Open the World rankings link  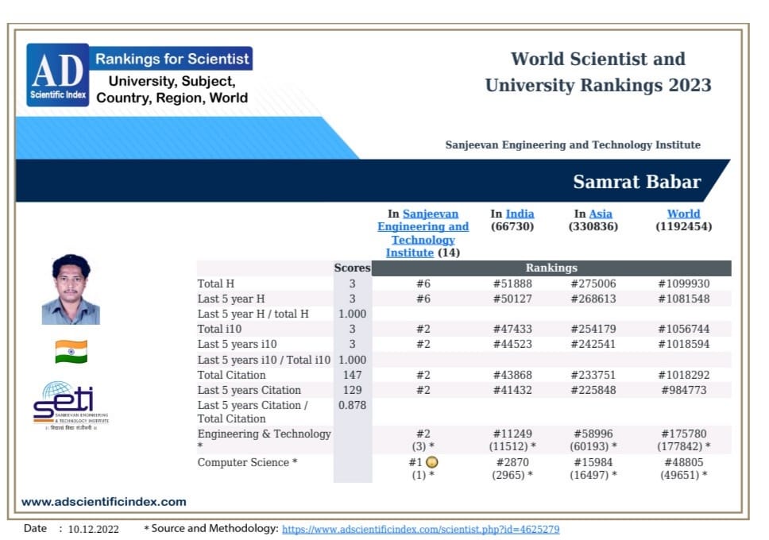coord(683,214)
